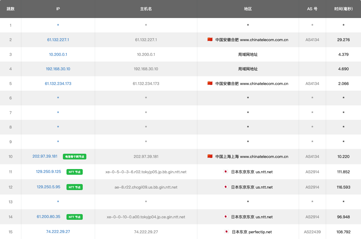Click the NTT 节点 badge beside 129.250.5.95
This screenshot has height=239, width=361.
click(75, 187)
